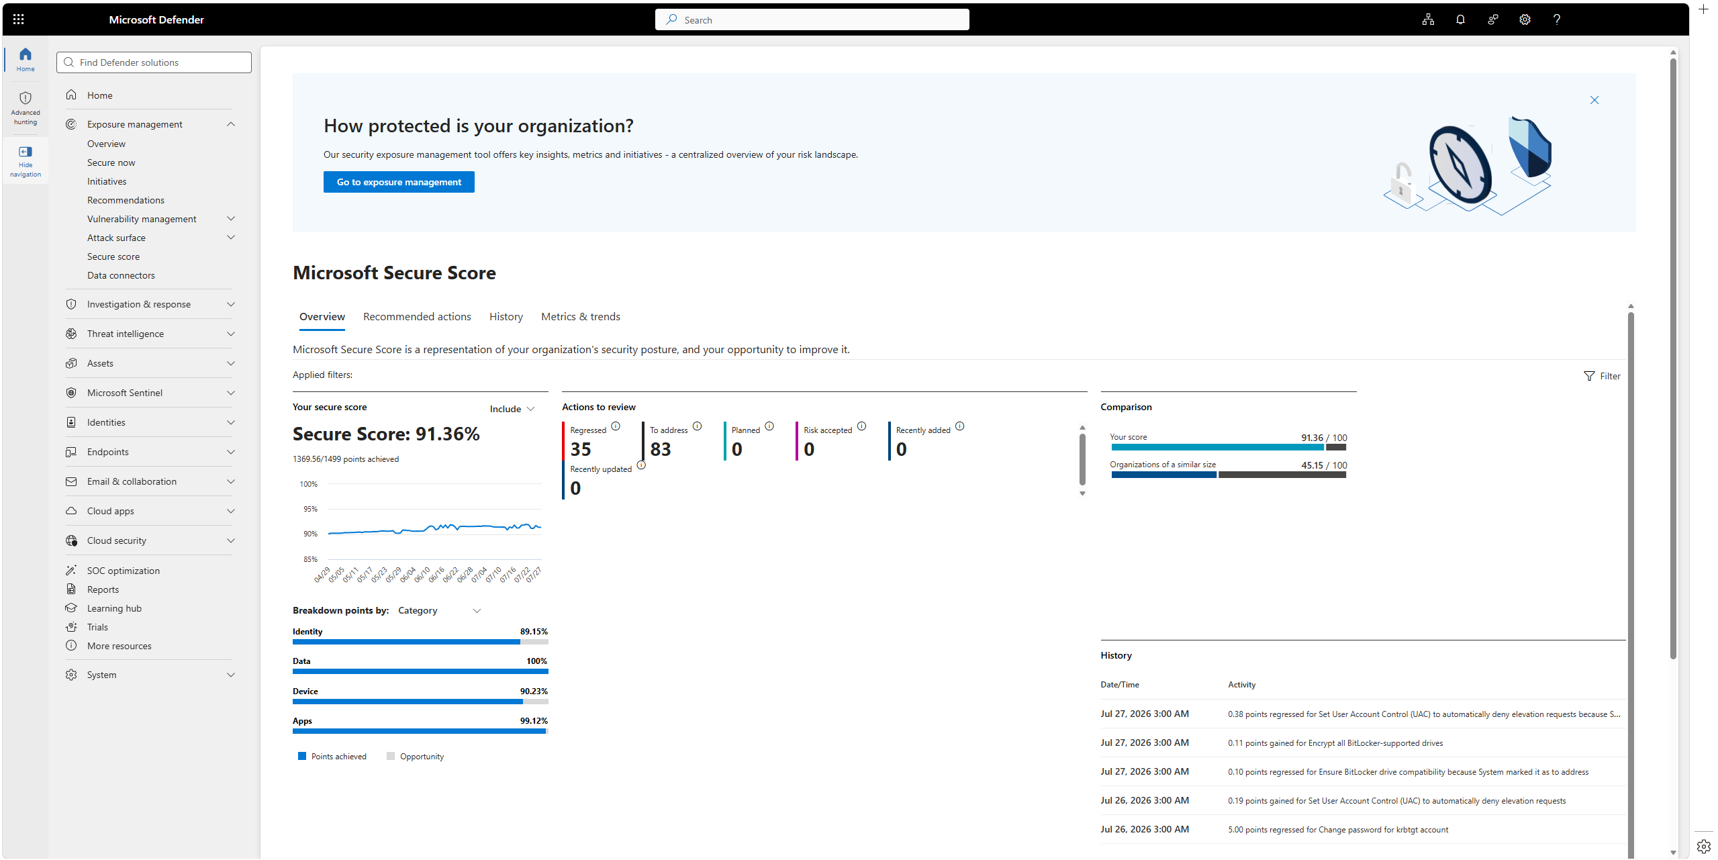Click the Actions to review scrollbar
This screenshot has height=860, width=1718.
(1082, 460)
